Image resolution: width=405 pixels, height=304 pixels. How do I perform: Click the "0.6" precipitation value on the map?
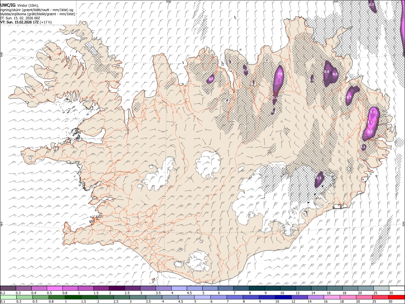pos(280,74)
